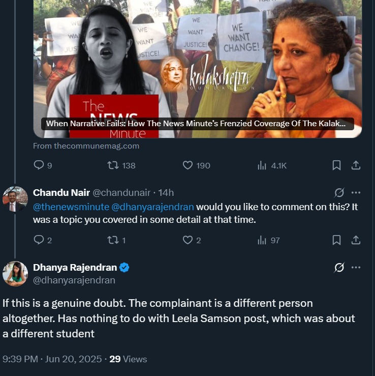The width and height of the screenshot is (375, 376).
Task: Open Grok icon on Chandu Nair's post
Action: (x=339, y=193)
